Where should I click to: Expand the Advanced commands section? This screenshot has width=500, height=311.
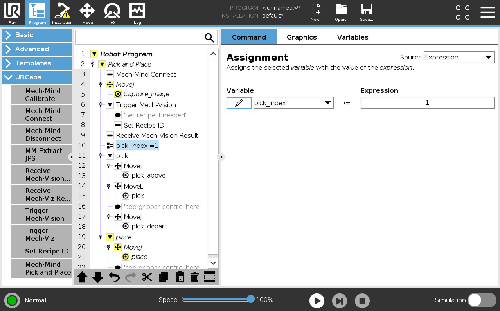(37, 49)
